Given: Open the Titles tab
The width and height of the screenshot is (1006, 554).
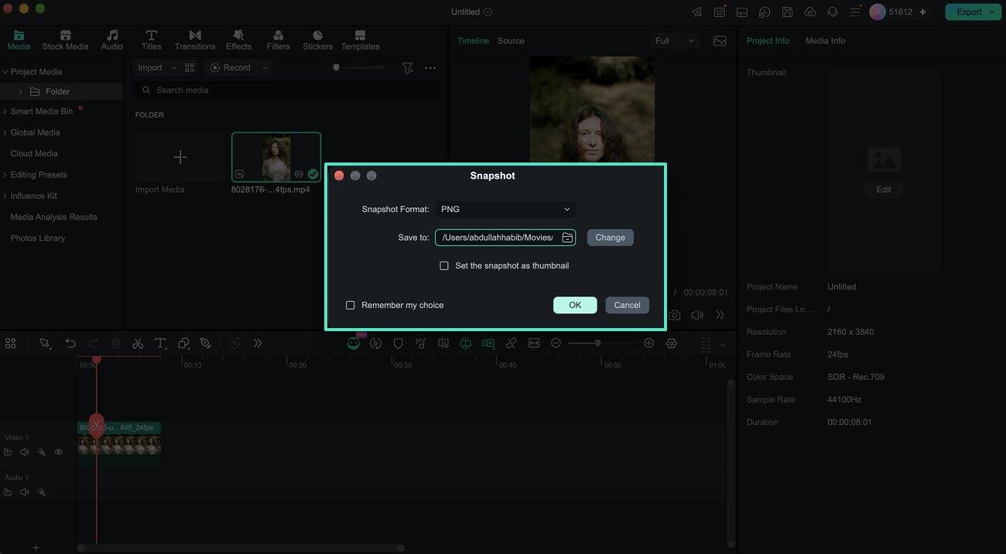Looking at the screenshot, I should pyautogui.click(x=152, y=40).
